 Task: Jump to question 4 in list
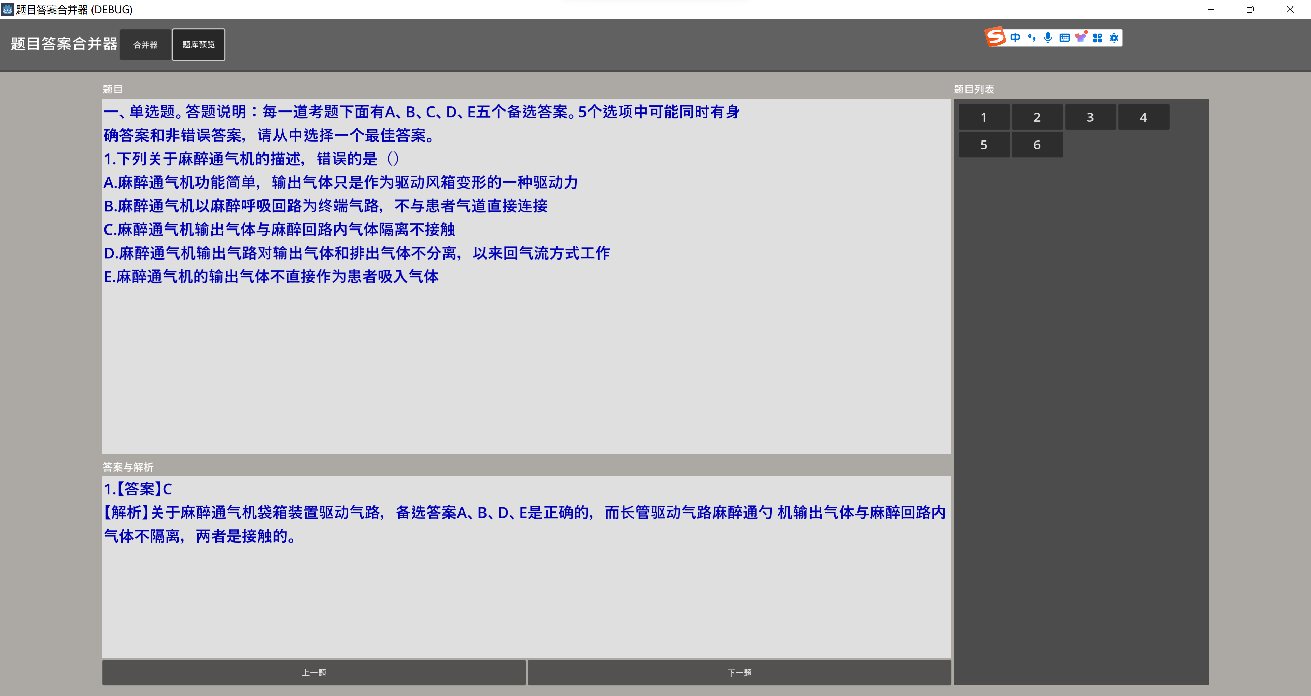click(1143, 117)
